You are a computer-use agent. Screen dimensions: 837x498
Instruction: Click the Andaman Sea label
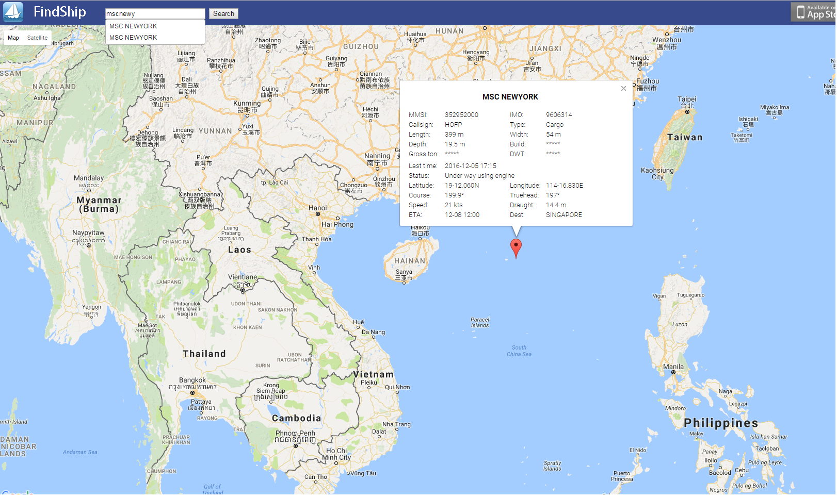(x=80, y=453)
